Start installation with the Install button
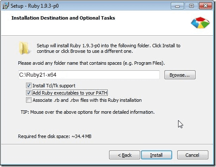216x167 pixels. [x=156, y=155]
